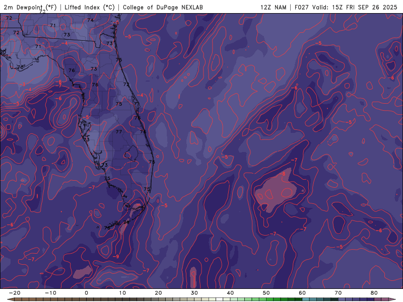This screenshot has width=403, height=302.
Task: Click the "Lifted Index (°C)" title label
Action: 90,7
